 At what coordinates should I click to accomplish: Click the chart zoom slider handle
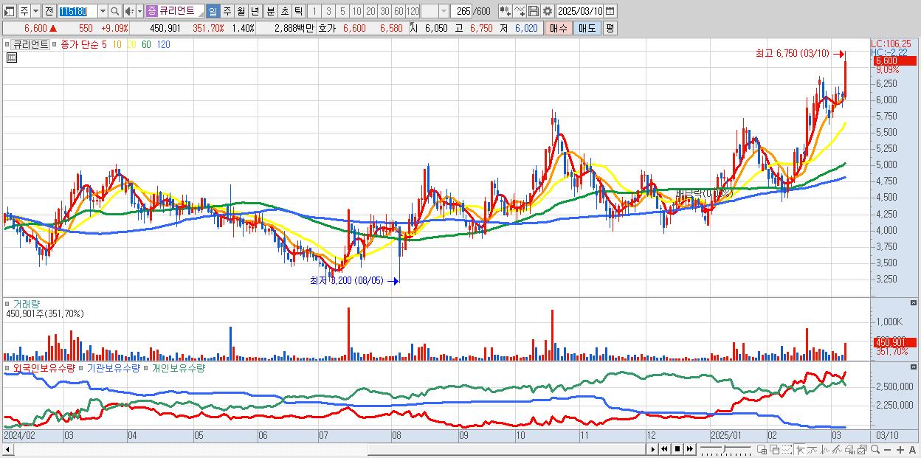point(724,448)
